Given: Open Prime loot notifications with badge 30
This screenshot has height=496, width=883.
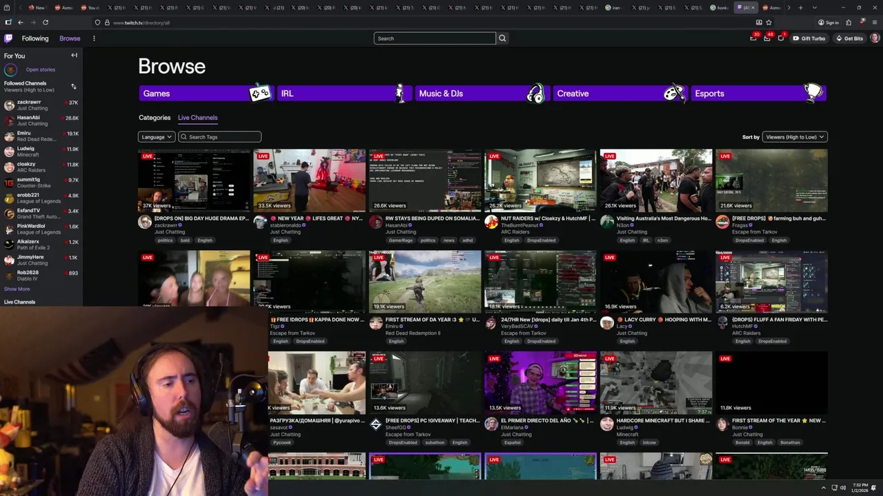Looking at the screenshot, I should pyautogui.click(x=754, y=38).
